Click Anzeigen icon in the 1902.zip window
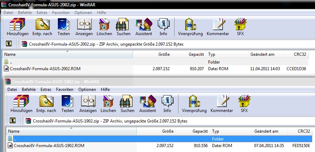This screenshot has height=152, width=315. tap(88, 101)
